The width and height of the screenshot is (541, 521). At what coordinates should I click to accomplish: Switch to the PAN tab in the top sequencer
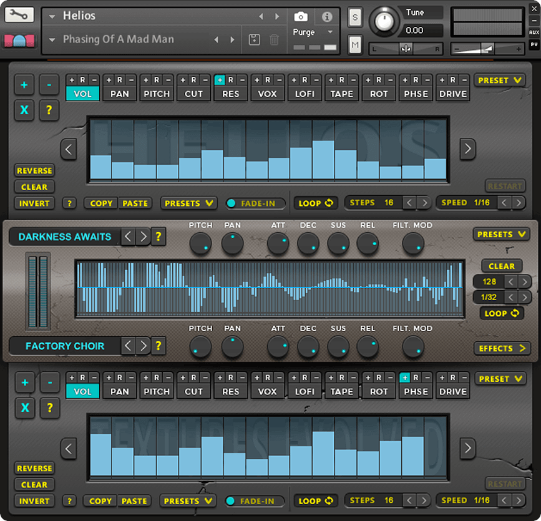pyautogui.click(x=119, y=94)
